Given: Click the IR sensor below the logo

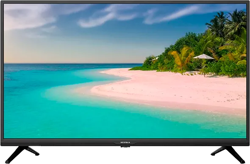Looking at the screenshot, I should point(125,146).
